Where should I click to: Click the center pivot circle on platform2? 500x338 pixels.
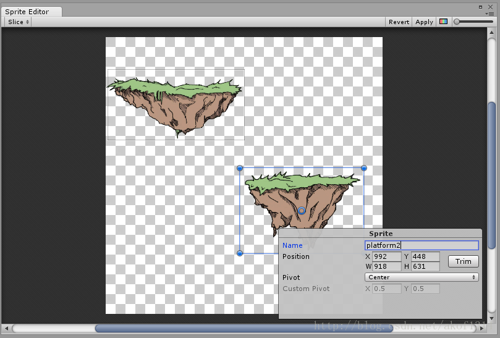pyautogui.click(x=302, y=211)
